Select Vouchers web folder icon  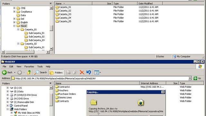57,90
